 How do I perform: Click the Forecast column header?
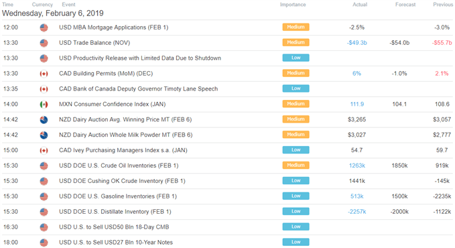coord(405,5)
